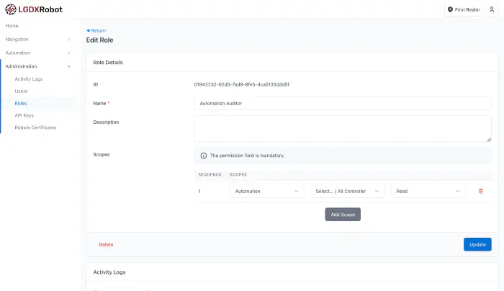Open the user profile icon
This screenshot has width=504, height=291.
(492, 10)
